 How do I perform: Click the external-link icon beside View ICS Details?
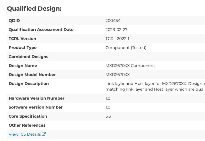[44, 134]
